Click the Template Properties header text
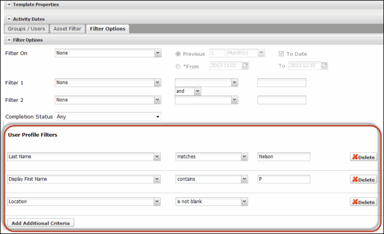 [x=36, y=4]
